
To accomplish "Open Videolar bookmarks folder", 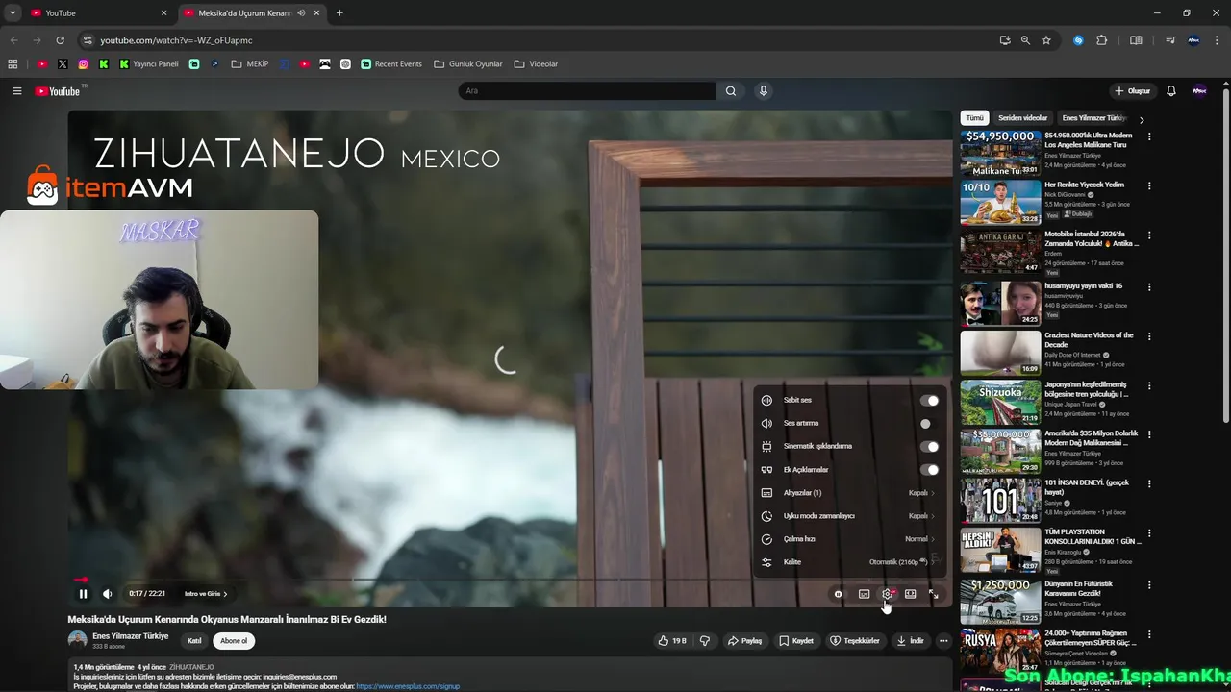I will coord(536,64).
